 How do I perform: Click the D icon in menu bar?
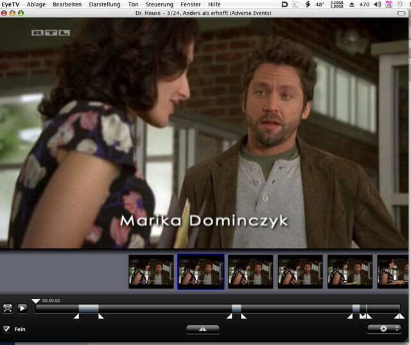coord(284,4)
